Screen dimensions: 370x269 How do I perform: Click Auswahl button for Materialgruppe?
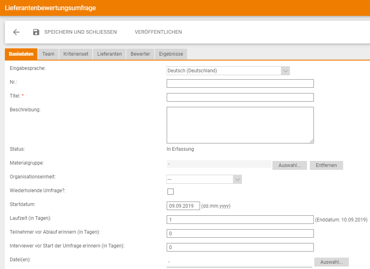289,165
